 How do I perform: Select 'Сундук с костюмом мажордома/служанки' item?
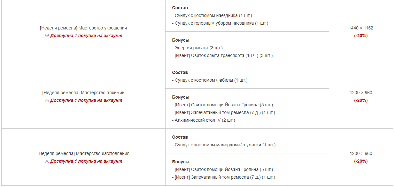(224, 145)
